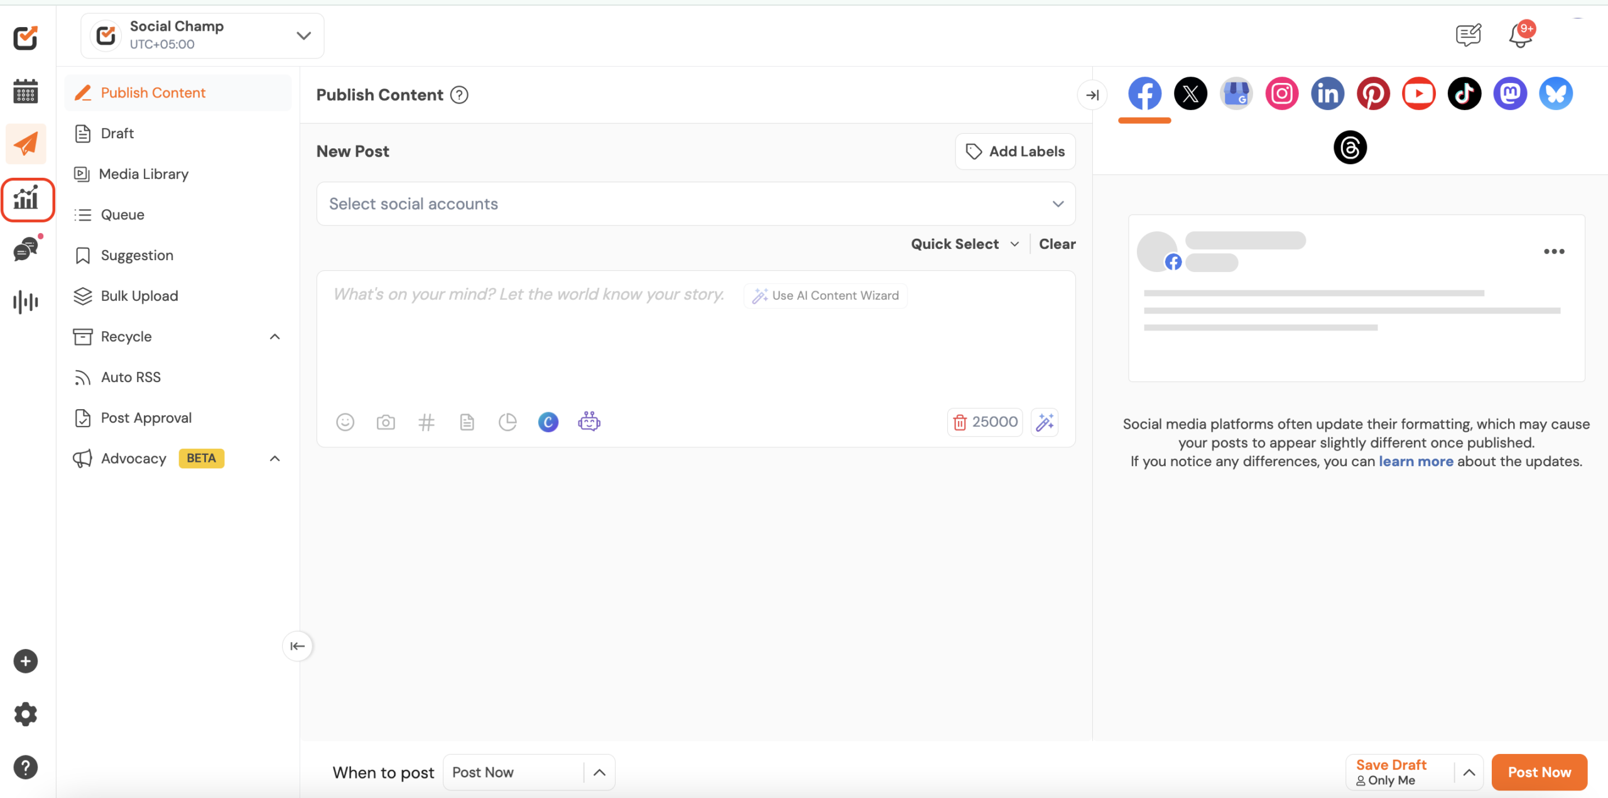Collapse the left menu panel arrow

pyautogui.click(x=297, y=646)
